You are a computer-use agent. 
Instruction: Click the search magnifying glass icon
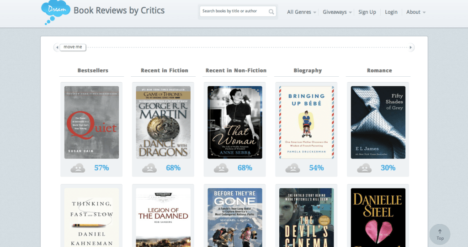tap(271, 11)
